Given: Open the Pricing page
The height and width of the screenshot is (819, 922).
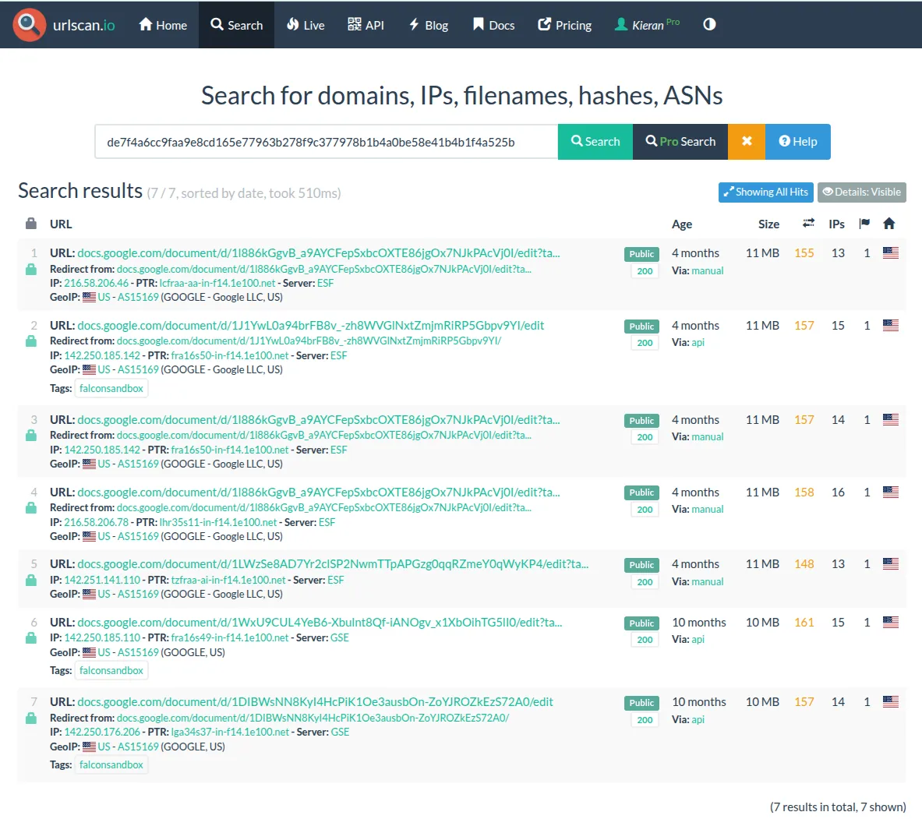Looking at the screenshot, I should pyautogui.click(x=564, y=25).
